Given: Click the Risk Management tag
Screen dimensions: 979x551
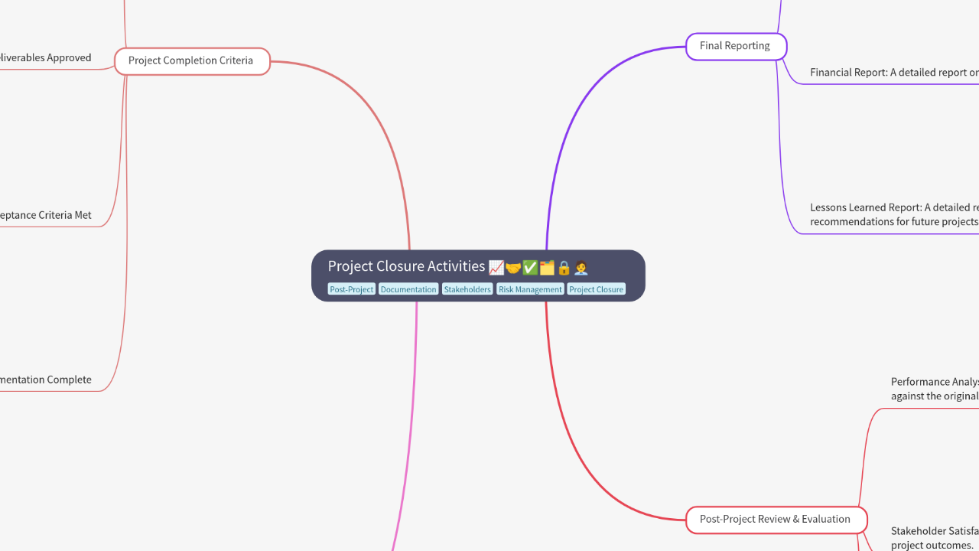Looking at the screenshot, I should pos(530,289).
